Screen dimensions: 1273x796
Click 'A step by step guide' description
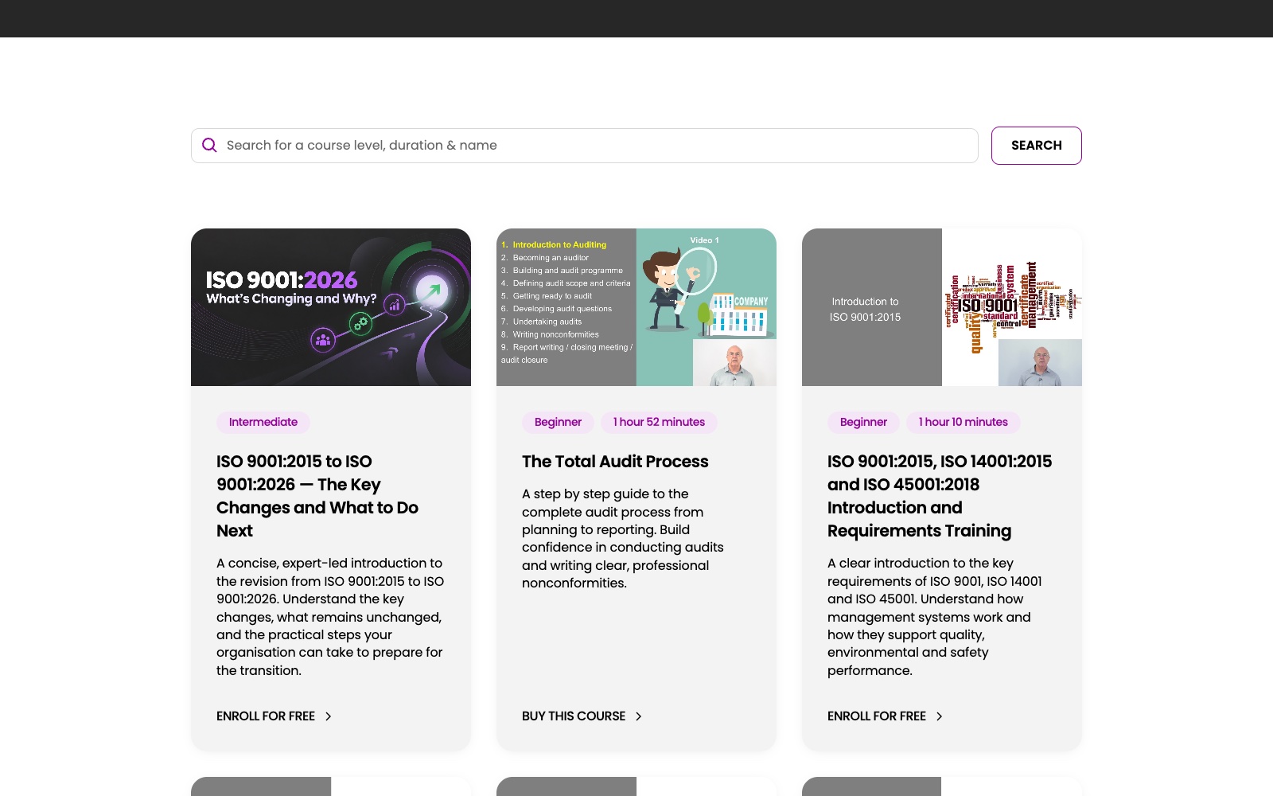[623, 538]
